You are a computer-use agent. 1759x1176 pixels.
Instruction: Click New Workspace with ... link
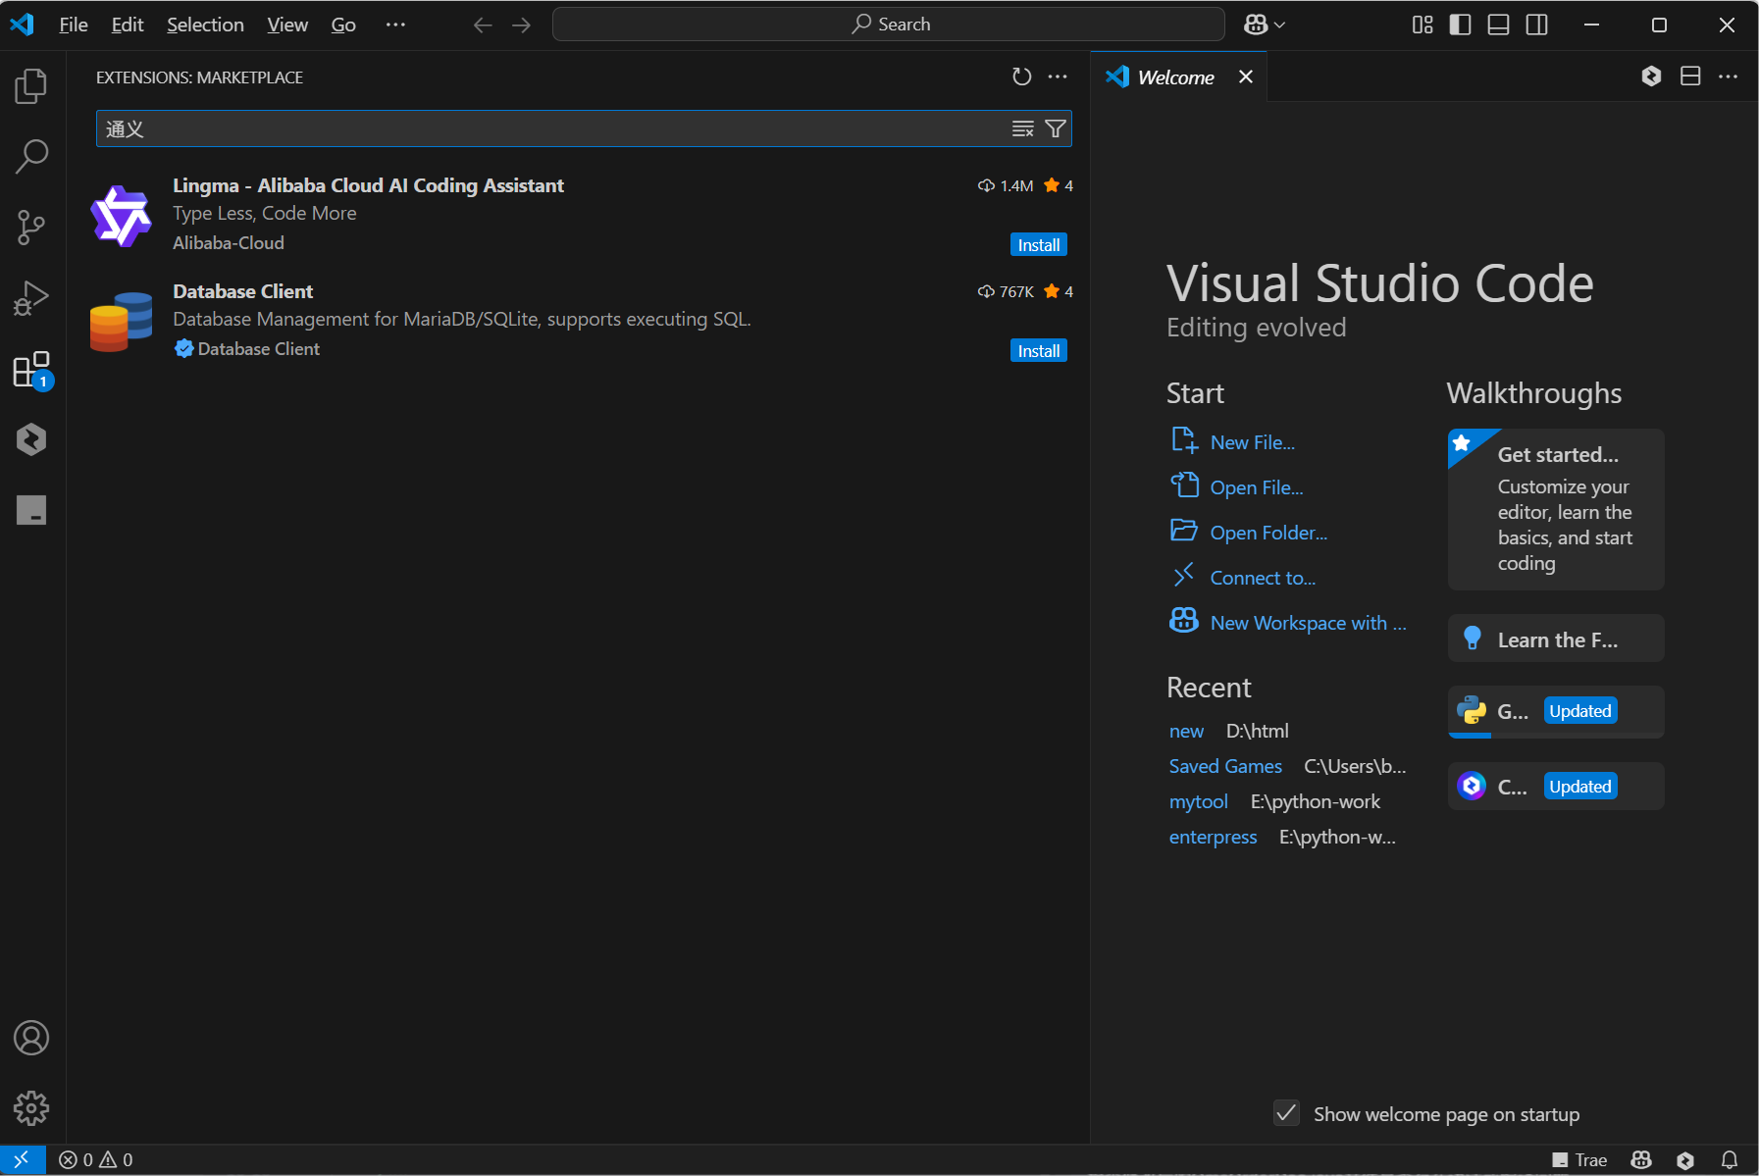point(1308,623)
